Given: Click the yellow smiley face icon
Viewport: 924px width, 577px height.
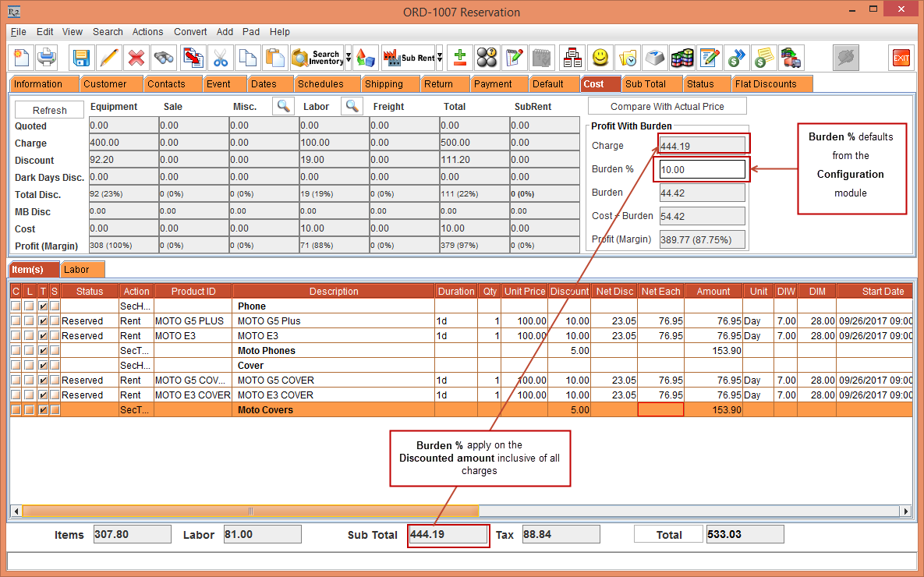Looking at the screenshot, I should coord(600,58).
